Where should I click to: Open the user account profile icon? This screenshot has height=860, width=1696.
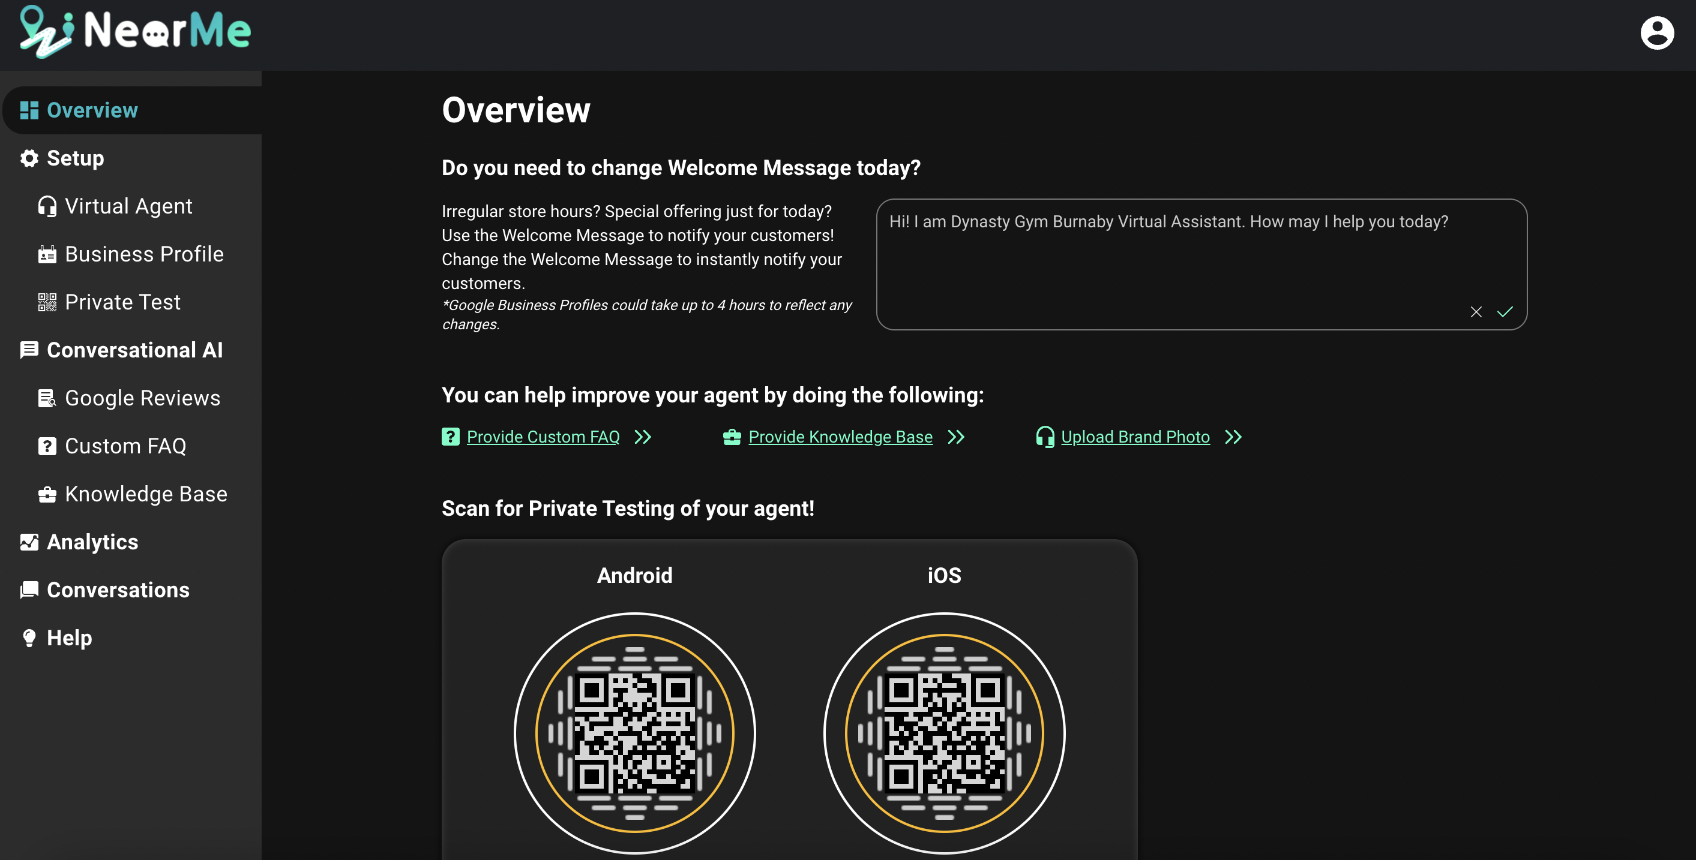point(1656,34)
